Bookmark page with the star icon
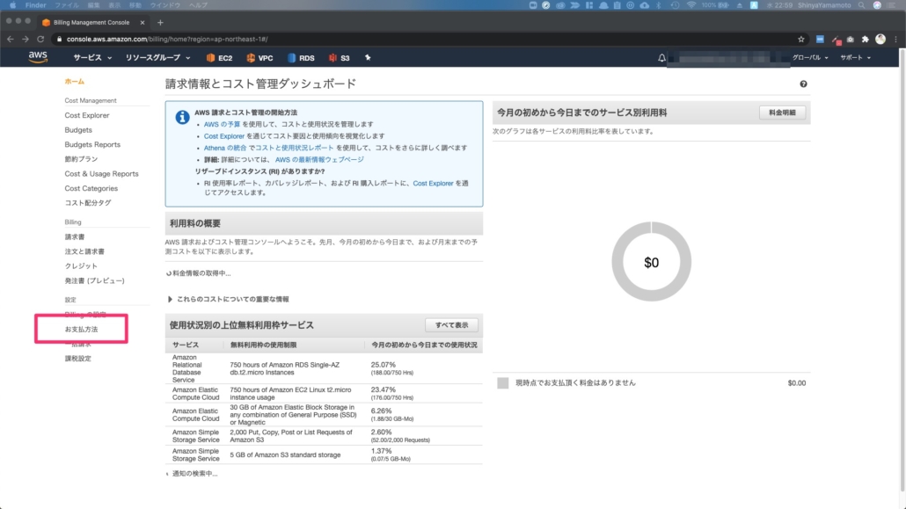The height and width of the screenshot is (509, 906). tap(800, 39)
